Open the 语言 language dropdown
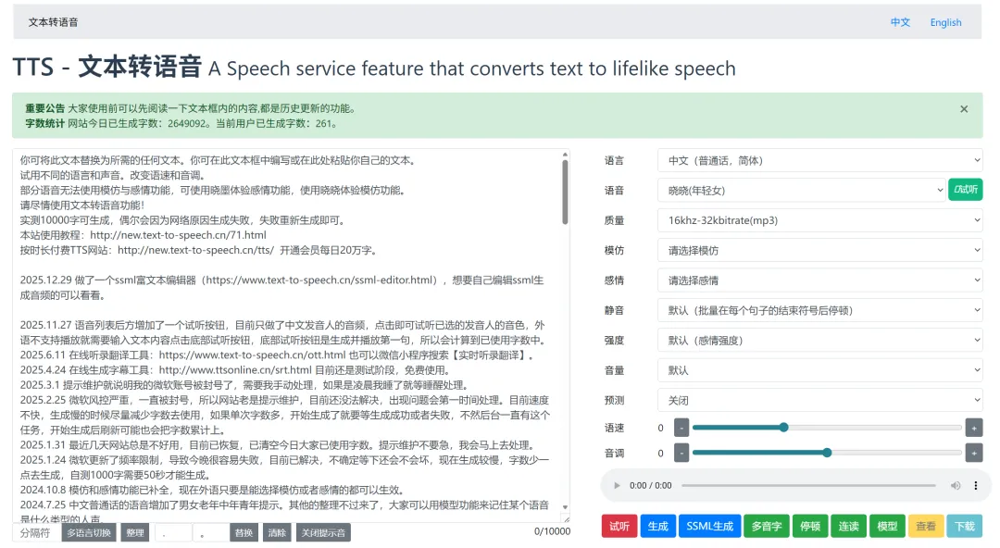This screenshot has width=1000, height=548. (x=819, y=160)
